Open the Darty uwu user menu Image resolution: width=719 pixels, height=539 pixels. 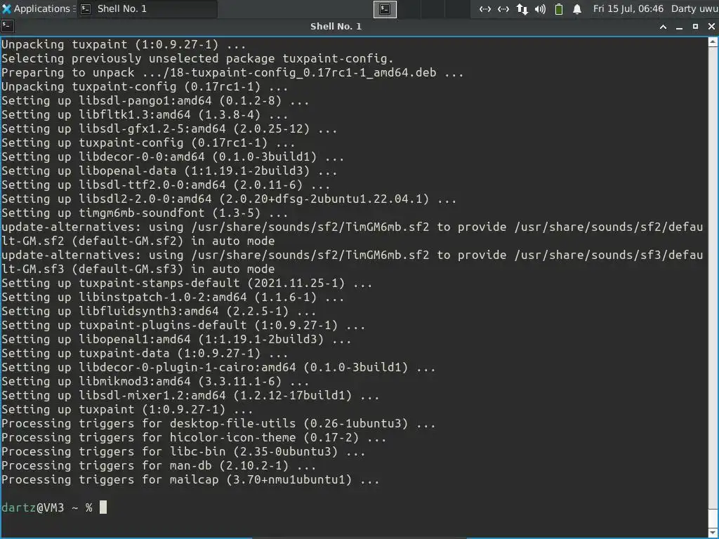click(694, 8)
